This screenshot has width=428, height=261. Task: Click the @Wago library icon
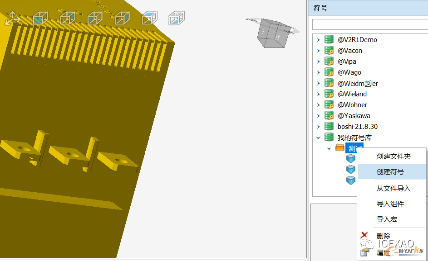pyautogui.click(x=329, y=72)
